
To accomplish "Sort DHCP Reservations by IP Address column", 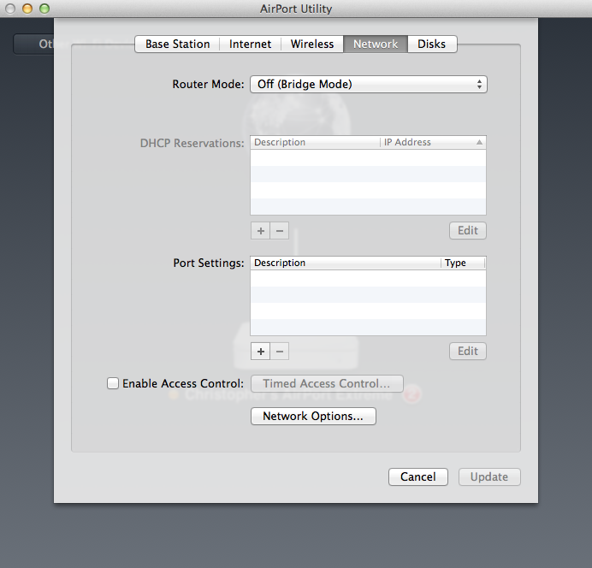I will (x=433, y=142).
